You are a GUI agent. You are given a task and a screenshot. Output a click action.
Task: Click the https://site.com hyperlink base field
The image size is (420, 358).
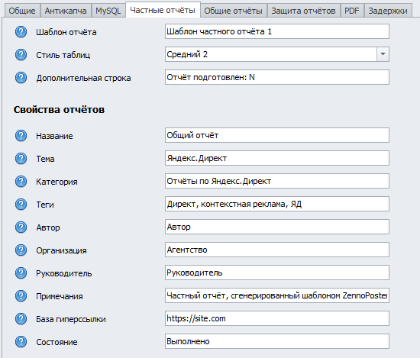click(277, 318)
